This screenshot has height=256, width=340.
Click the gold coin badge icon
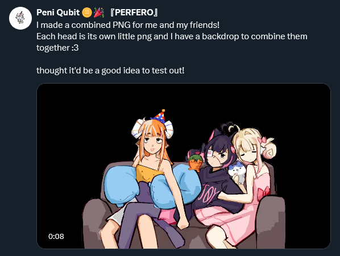coord(87,13)
